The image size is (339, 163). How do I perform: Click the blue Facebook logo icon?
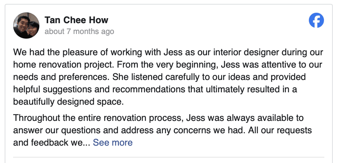316,20
